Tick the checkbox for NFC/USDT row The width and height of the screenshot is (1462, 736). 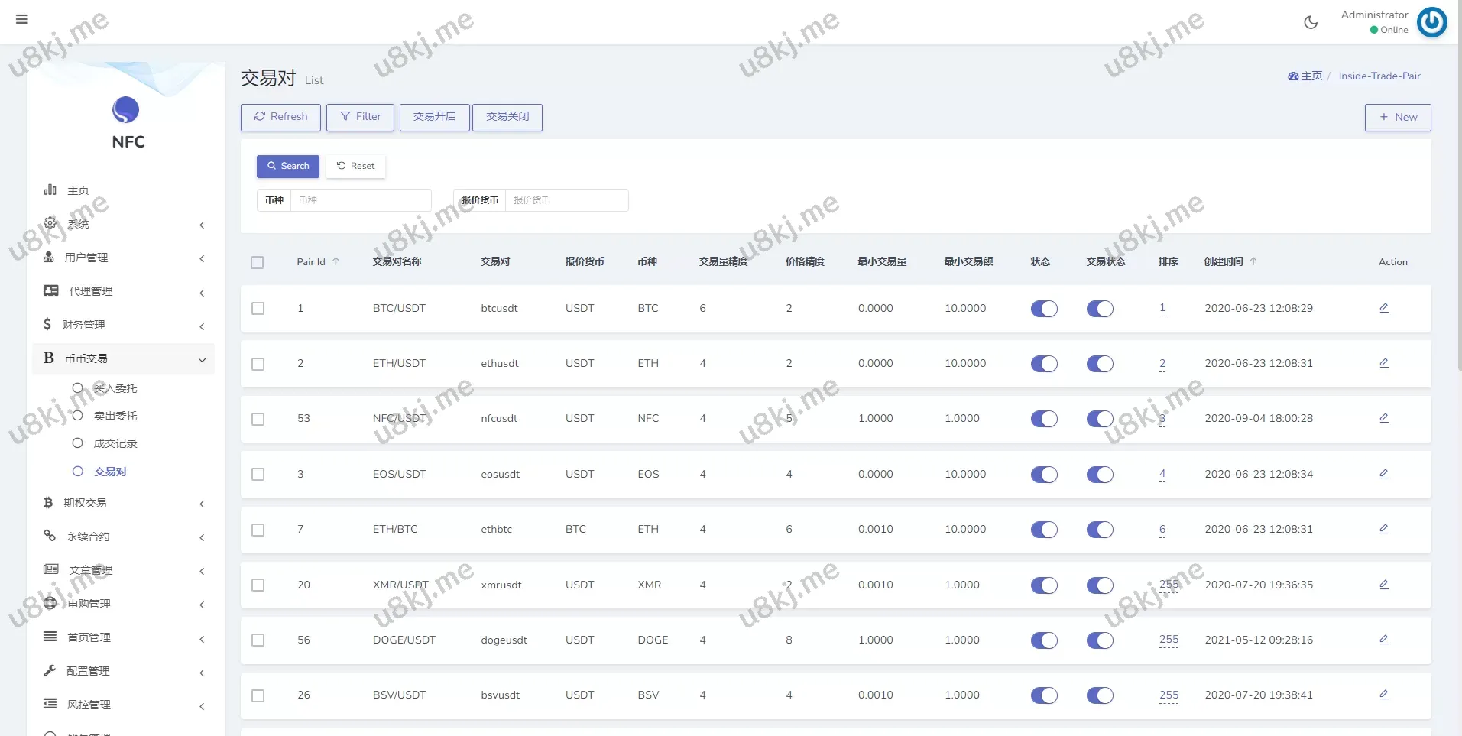[258, 419]
